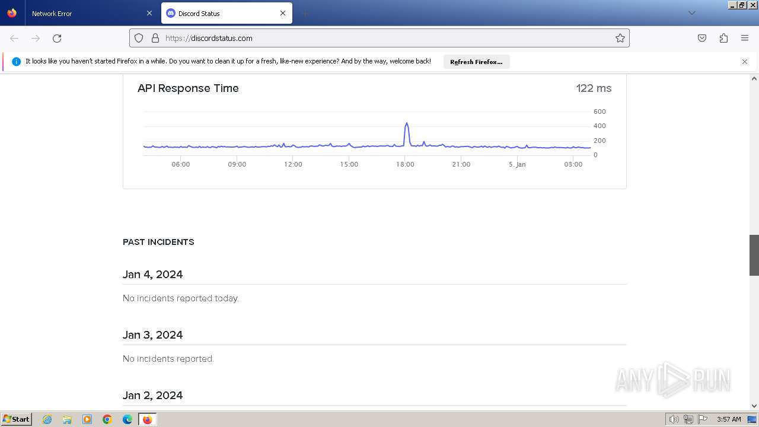
Task: Launch Microsoft Edge from the taskbar
Action: 127,419
